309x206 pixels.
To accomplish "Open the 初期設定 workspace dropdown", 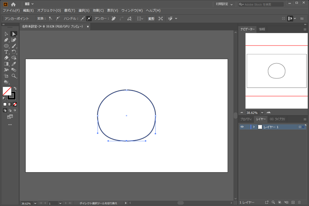I will point(224,4).
